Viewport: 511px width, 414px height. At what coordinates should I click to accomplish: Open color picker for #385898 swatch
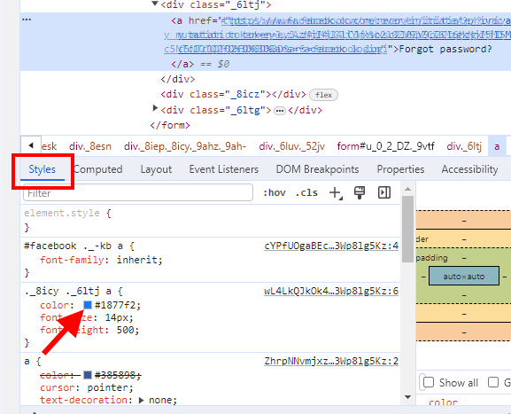click(x=88, y=375)
